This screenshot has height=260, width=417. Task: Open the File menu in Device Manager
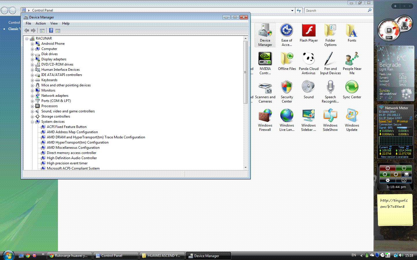click(x=28, y=23)
